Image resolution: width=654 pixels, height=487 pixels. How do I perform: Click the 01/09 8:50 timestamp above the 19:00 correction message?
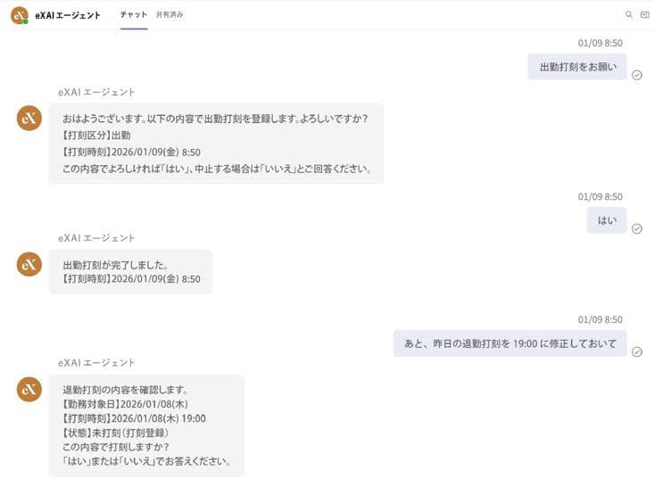click(x=600, y=319)
